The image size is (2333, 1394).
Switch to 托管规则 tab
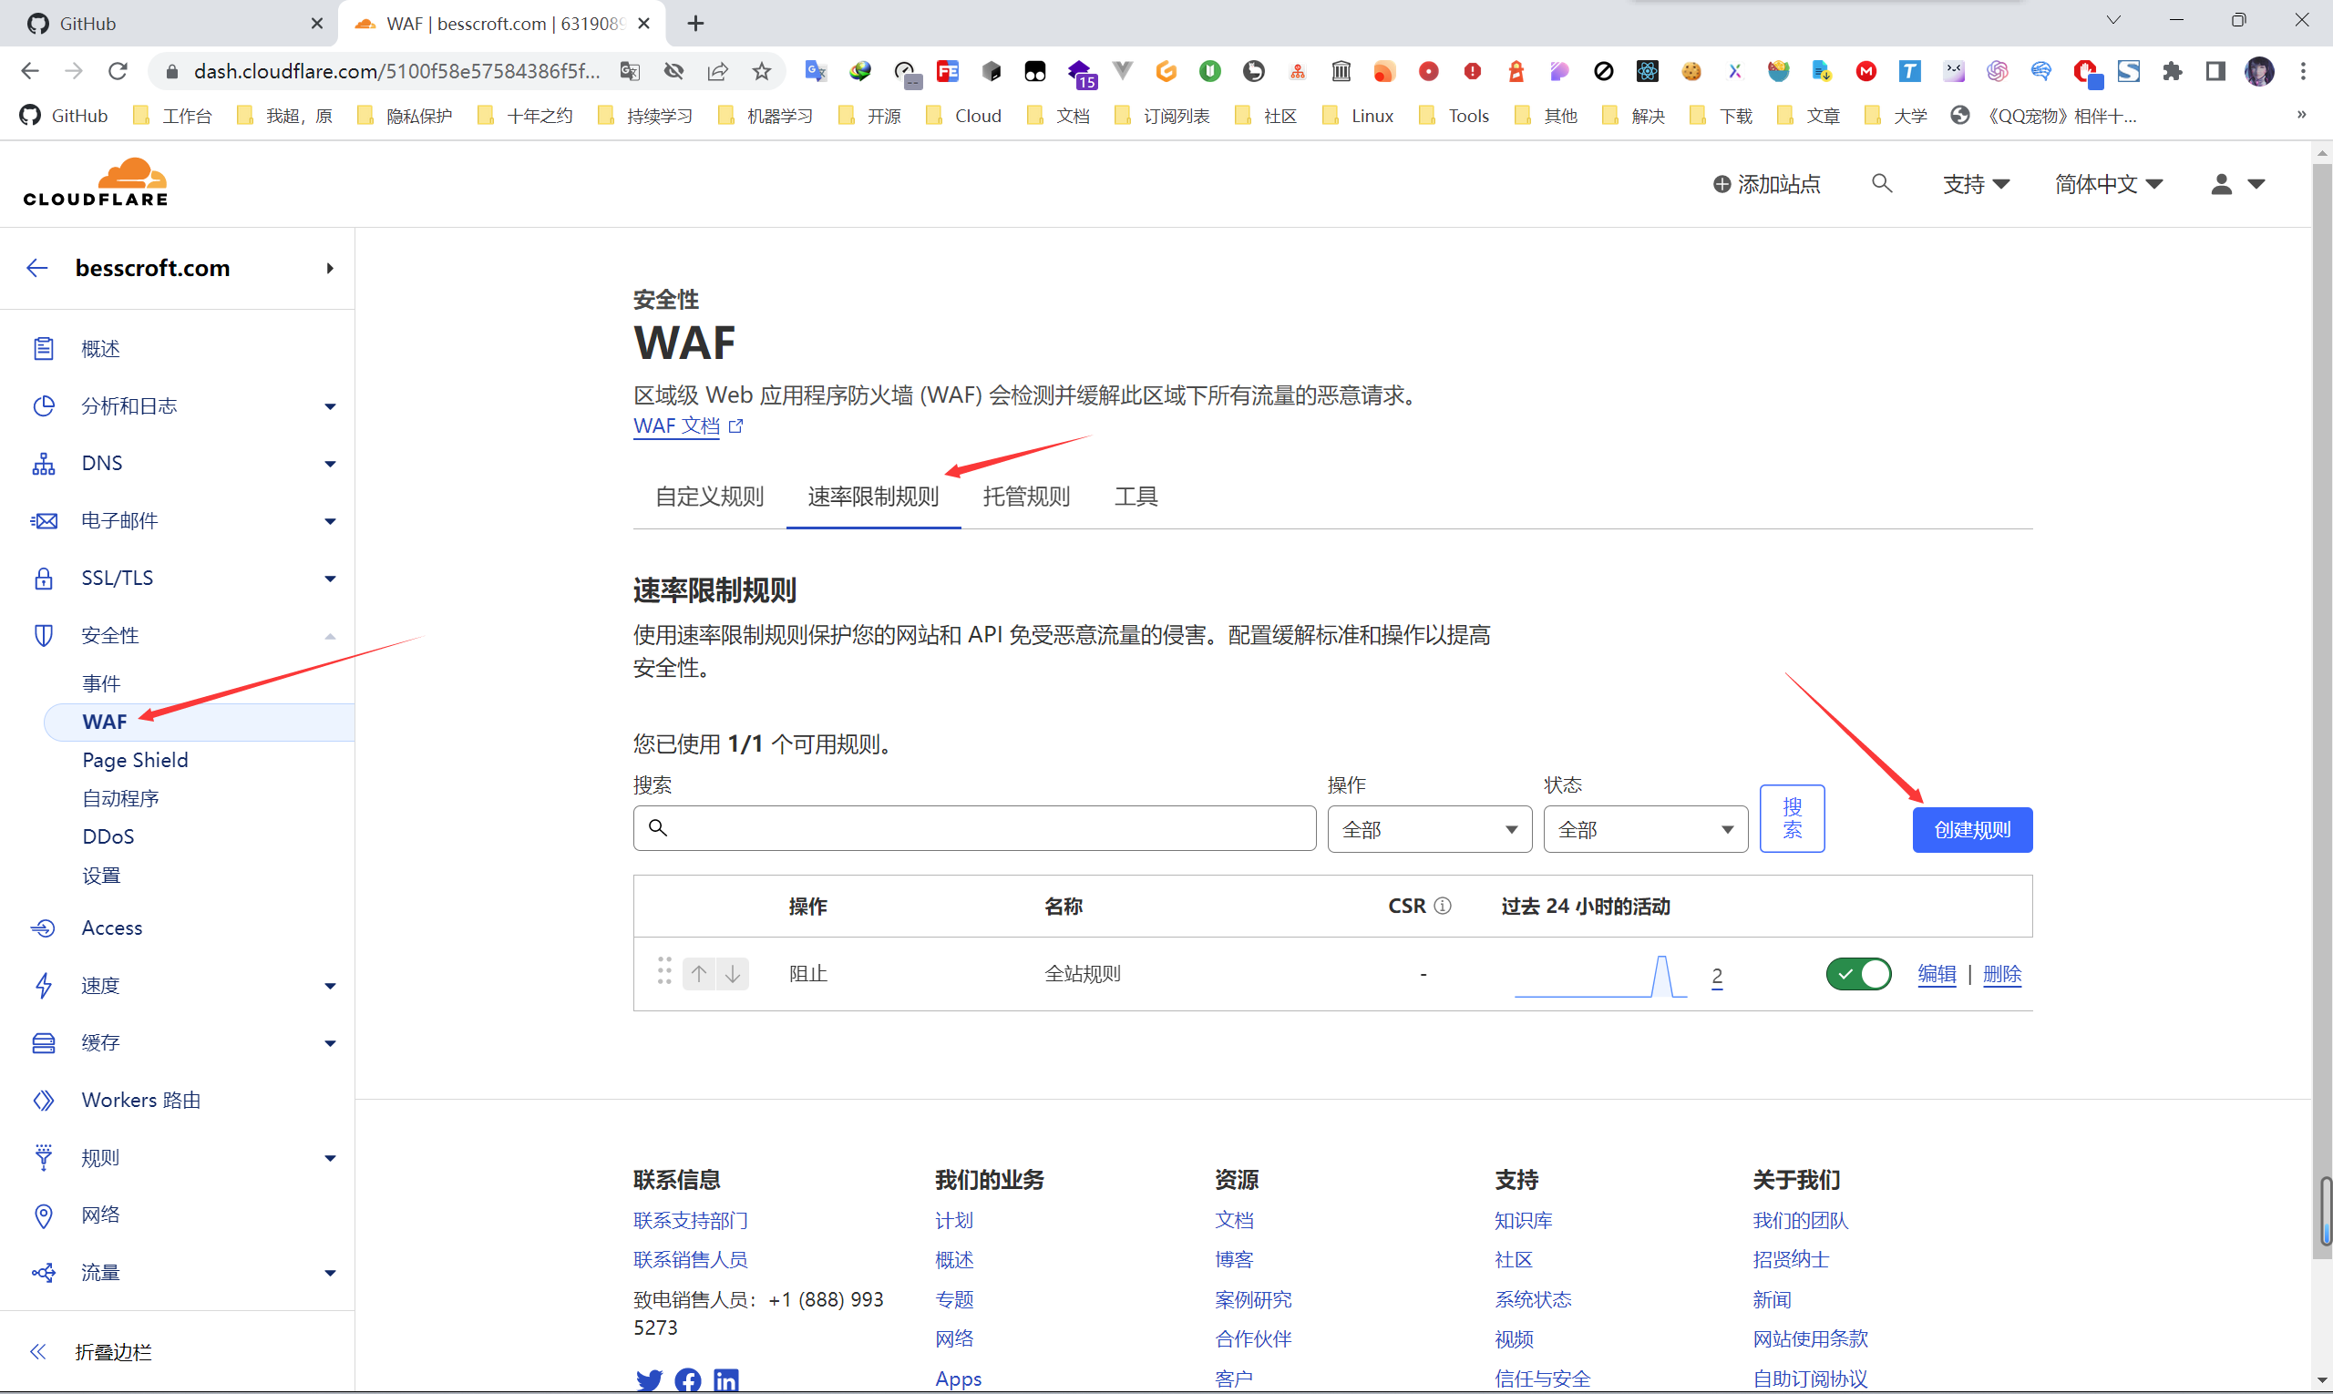tap(1026, 496)
